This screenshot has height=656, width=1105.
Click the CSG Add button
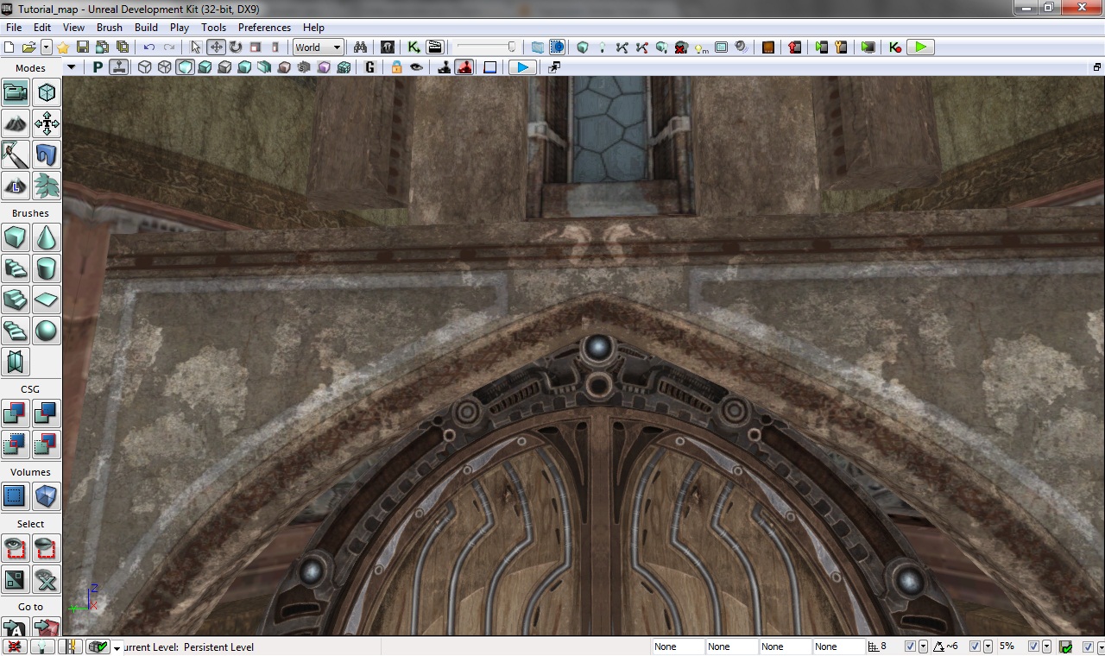pos(16,413)
